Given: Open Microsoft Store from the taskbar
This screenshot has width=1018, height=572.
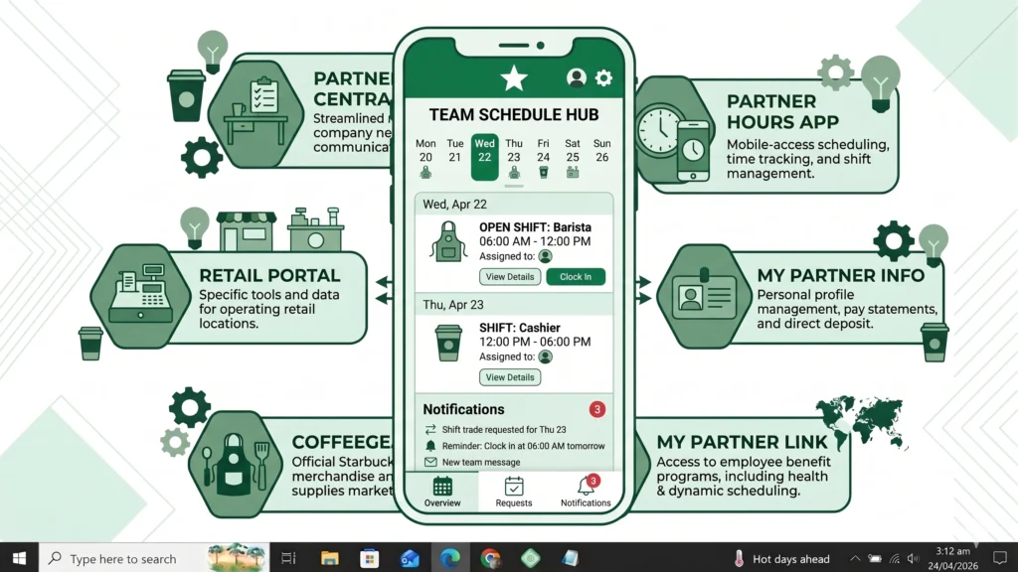Looking at the screenshot, I should [370, 558].
